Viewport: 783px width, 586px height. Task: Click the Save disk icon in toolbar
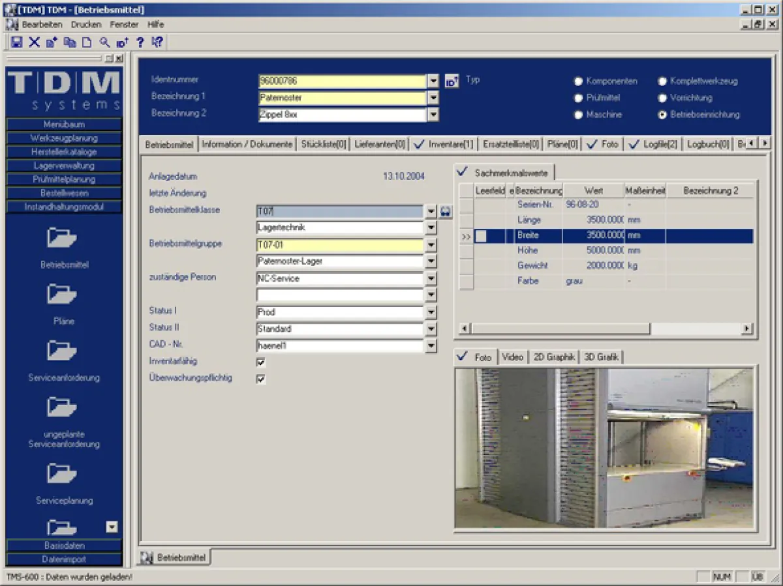pyautogui.click(x=17, y=42)
